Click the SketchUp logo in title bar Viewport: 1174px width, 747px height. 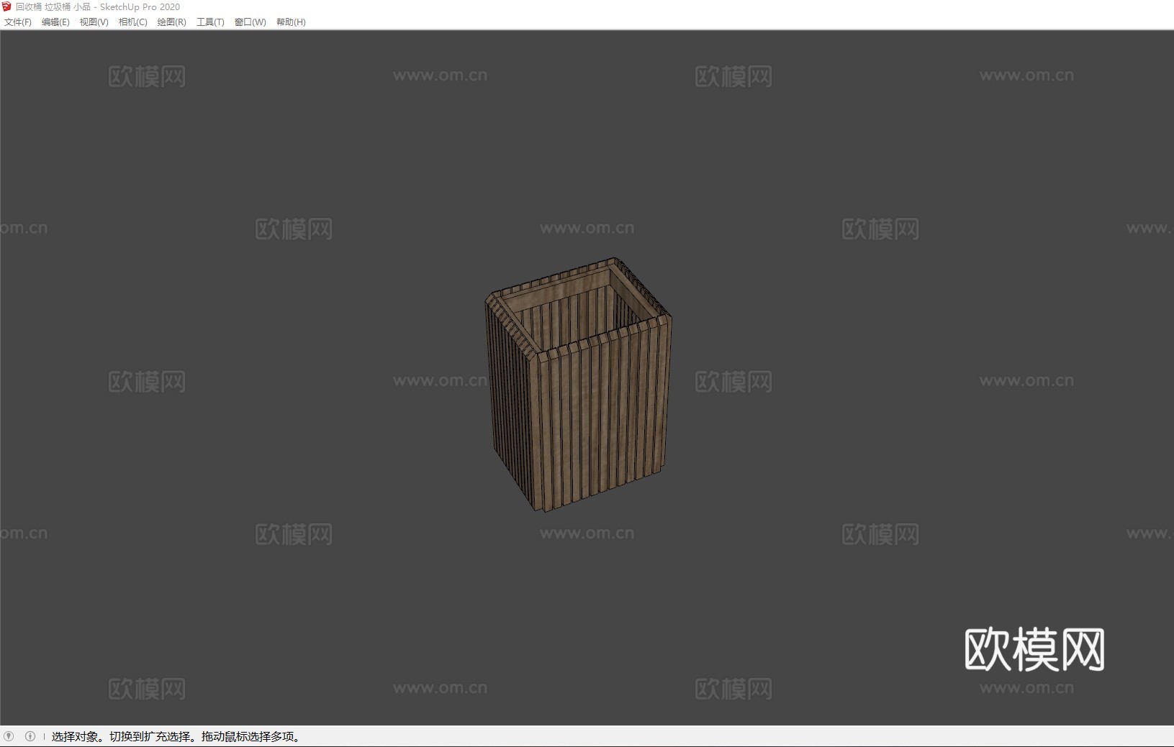[x=7, y=6]
